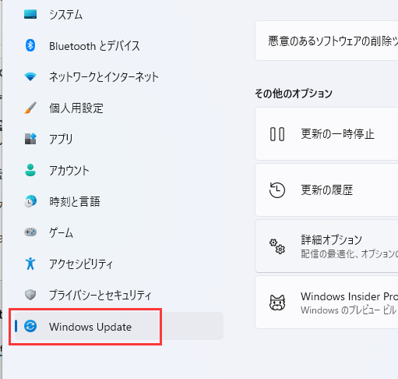398x379 pixels.
Task: Open 詳細オプション card
Action: pyautogui.click(x=326, y=246)
